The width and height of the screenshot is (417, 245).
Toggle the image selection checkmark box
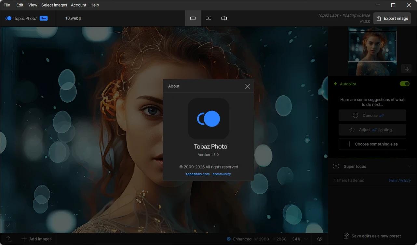(8, 225)
